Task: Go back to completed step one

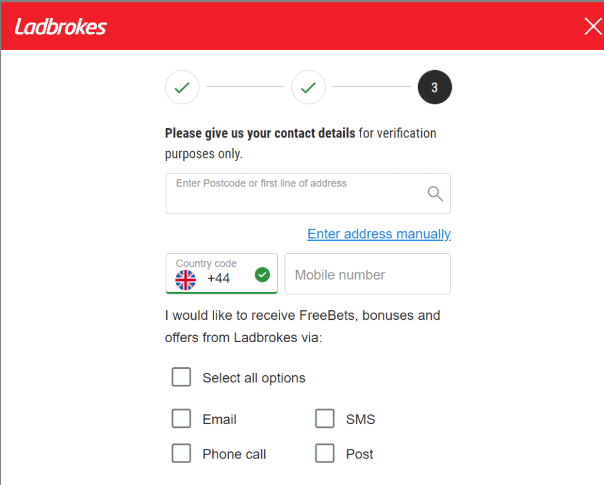Action: tap(182, 87)
